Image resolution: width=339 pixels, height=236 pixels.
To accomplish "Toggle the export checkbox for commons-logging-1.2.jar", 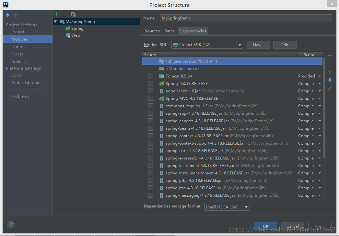I will (x=150, y=106).
